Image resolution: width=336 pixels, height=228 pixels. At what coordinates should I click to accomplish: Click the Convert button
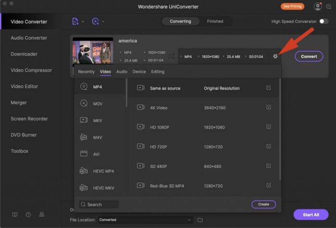(309, 56)
